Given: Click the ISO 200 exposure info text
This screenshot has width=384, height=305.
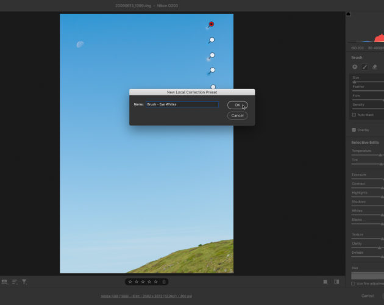Looking at the screenshot, I should (358, 48).
